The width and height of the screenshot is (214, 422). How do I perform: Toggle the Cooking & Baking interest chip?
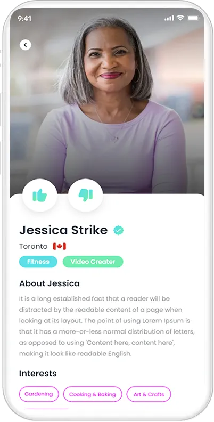(x=93, y=394)
